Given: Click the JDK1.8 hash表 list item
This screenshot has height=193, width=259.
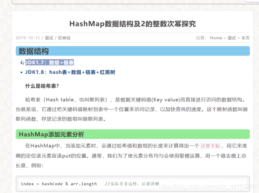Looking at the screenshot, I should point(70,72).
